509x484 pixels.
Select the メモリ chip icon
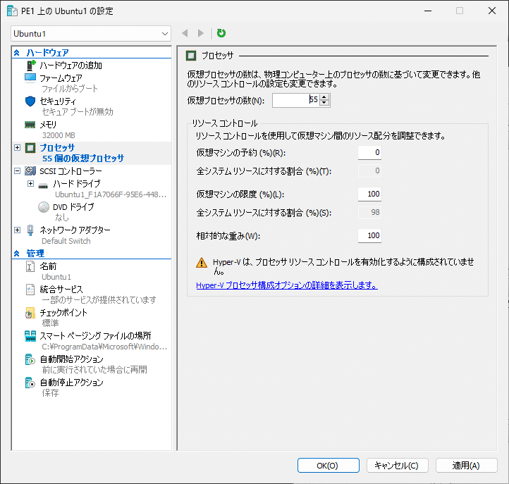30,125
